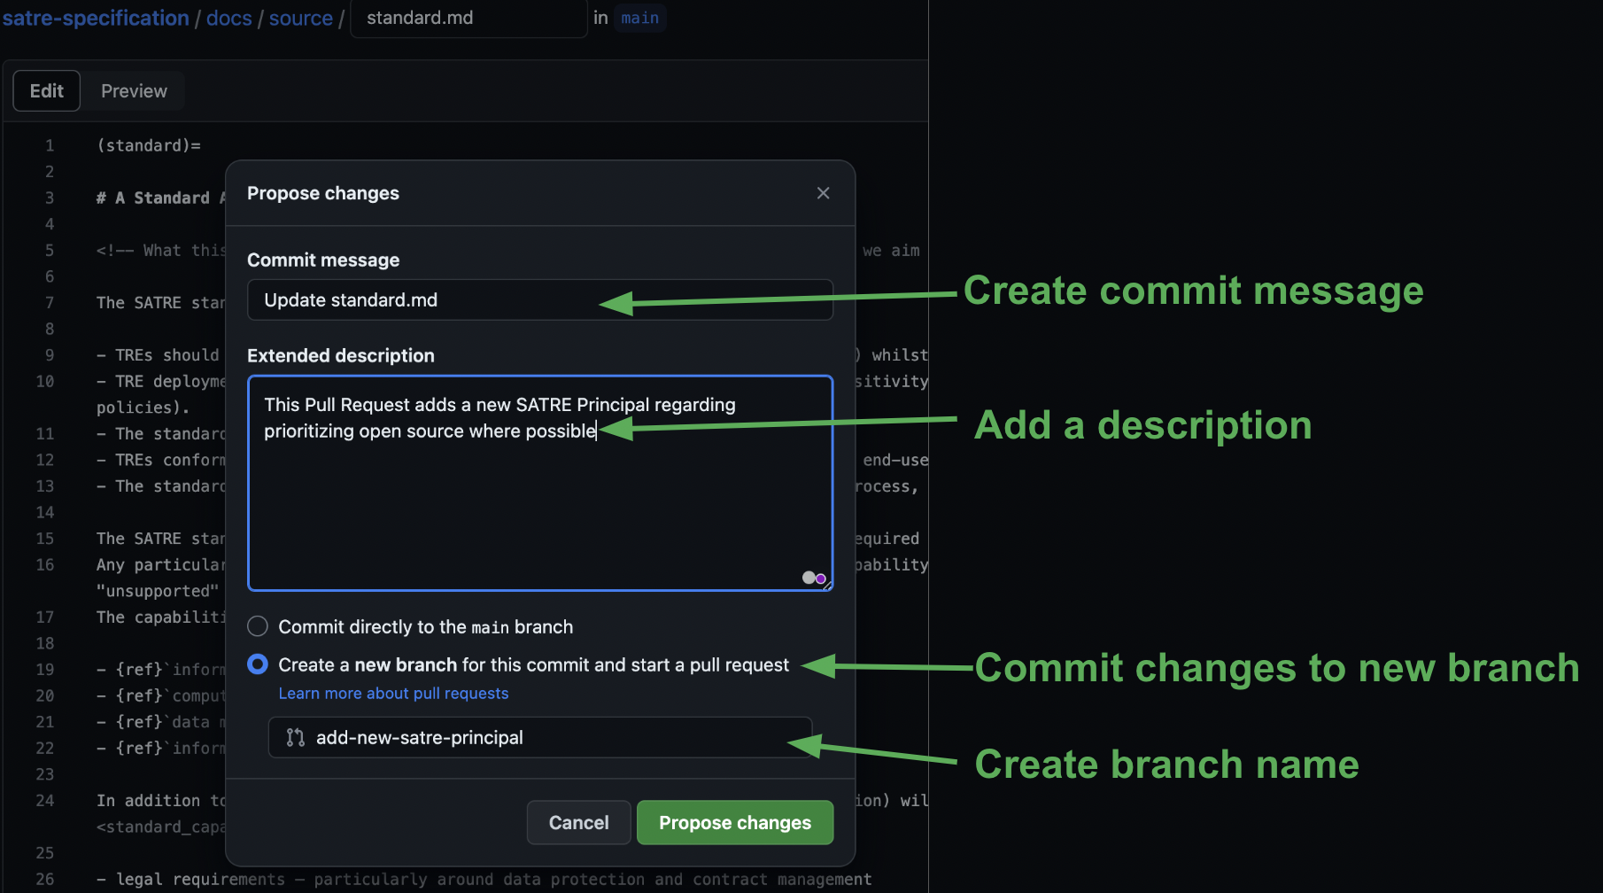Click the Propose changes dialog title

click(x=323, y=193)
